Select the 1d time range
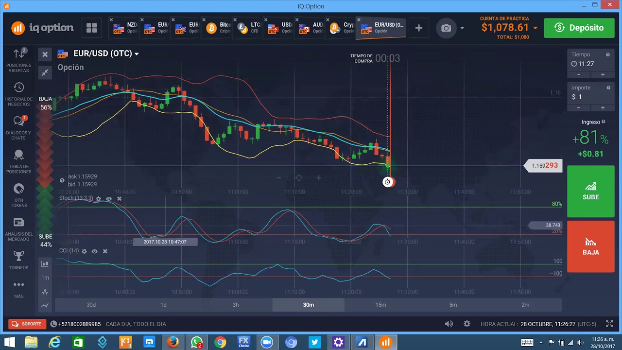 click(x=163, y=305)
